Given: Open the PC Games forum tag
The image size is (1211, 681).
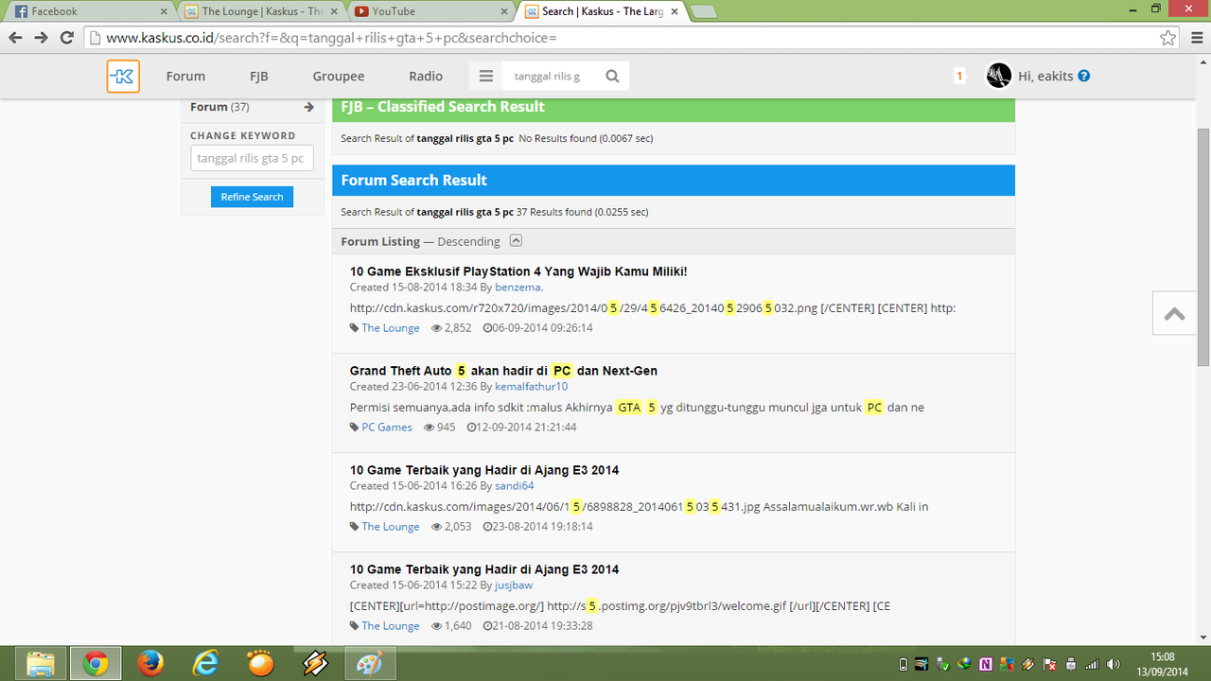Looking at the screenshot, I should [x=387, y=428].
